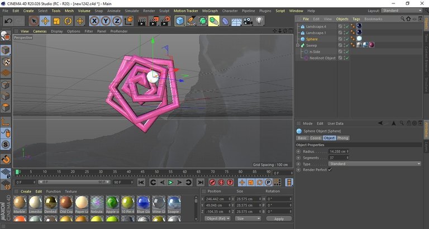Add a Camera object
The width and height of the screenshot is (429, 229).
[248, 21]
